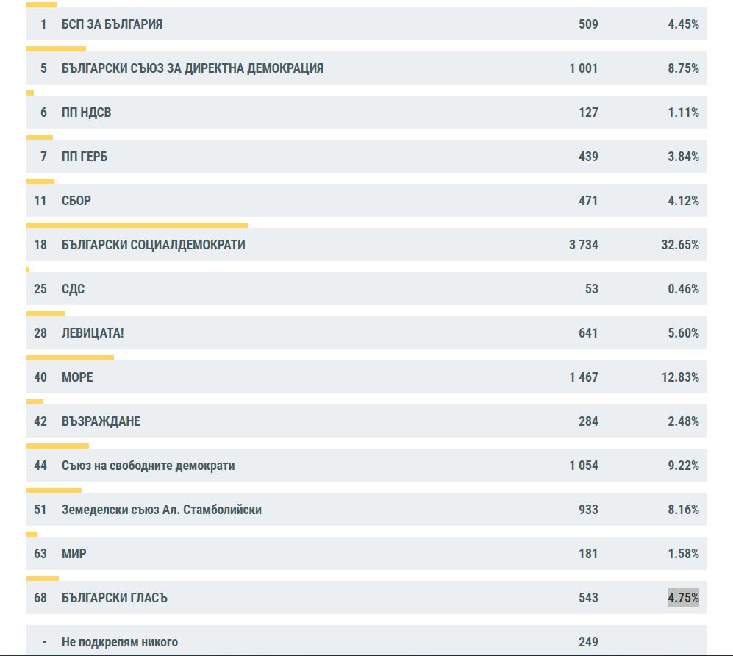This screenshot has width=733, height=656.
Task: Select the БСП ЗА БЪЛГАРИЯ party name
Action: (x=112, y=24)
